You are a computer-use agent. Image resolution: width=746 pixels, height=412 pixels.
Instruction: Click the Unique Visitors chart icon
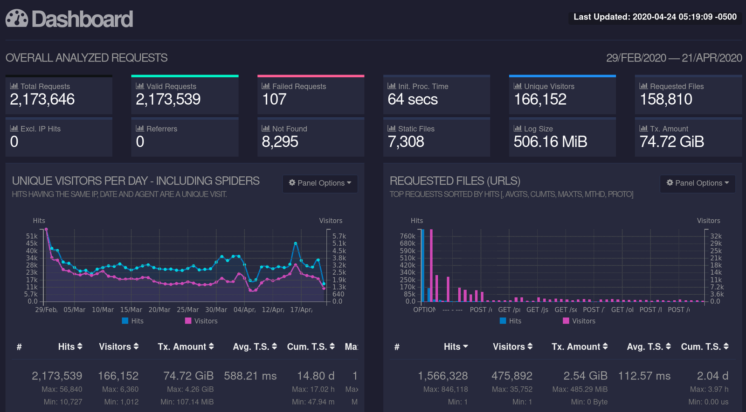pos(518,86)
